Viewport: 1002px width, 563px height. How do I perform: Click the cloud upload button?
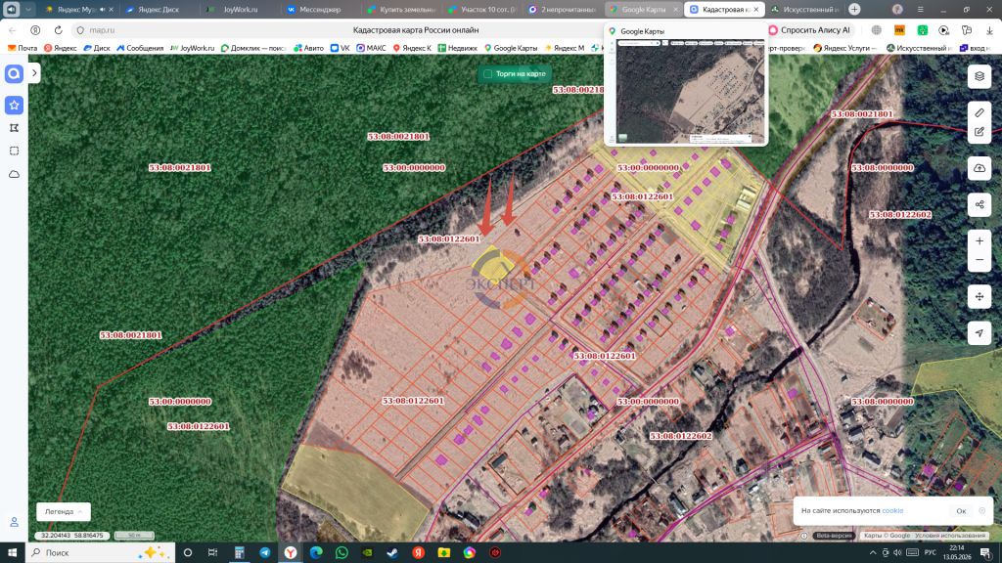pos(979,168)
